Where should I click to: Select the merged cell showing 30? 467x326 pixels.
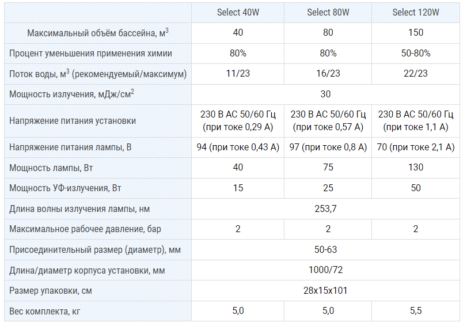[325, 94]
